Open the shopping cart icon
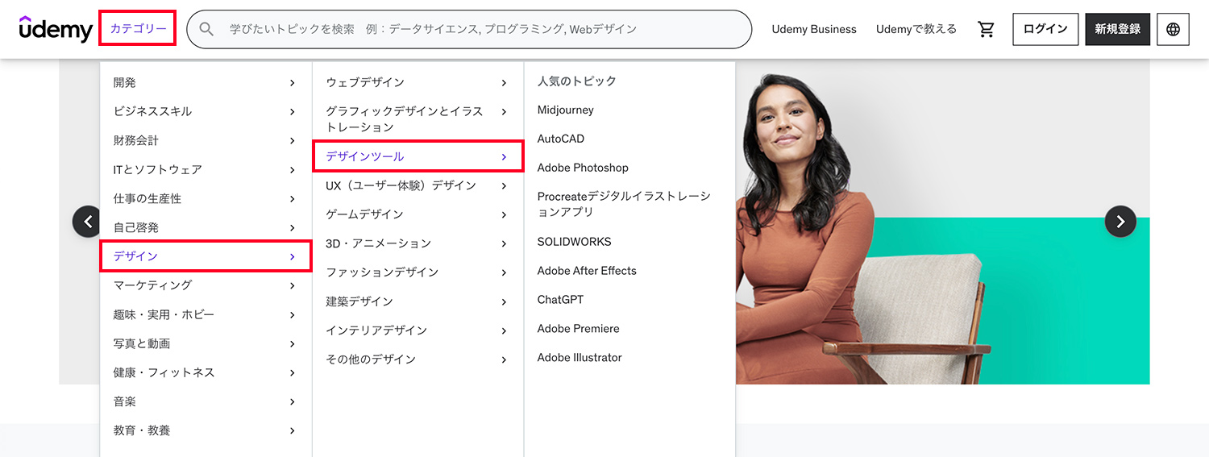Screen dimensions: 1209x457 (x=986, y=29)
